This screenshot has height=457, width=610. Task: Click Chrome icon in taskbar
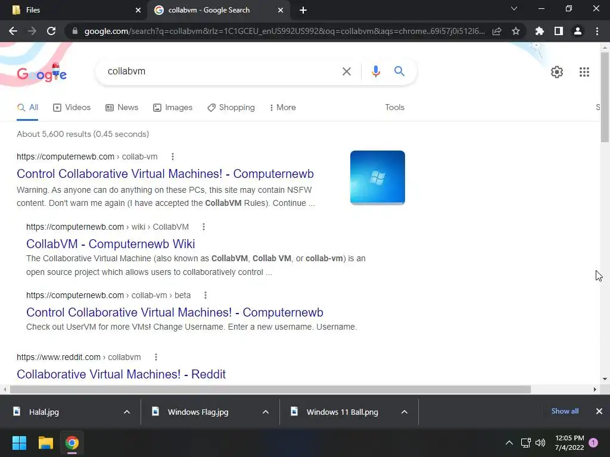pyautogui.click(x=72, y=443)
